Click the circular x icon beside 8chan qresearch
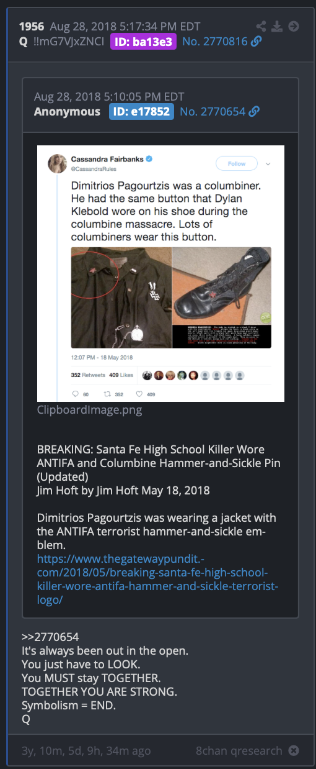316x769 pixels. (294, 750)
